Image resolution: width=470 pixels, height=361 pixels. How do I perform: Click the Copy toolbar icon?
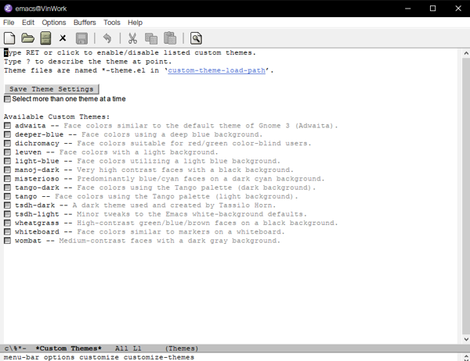coord(151,38)
